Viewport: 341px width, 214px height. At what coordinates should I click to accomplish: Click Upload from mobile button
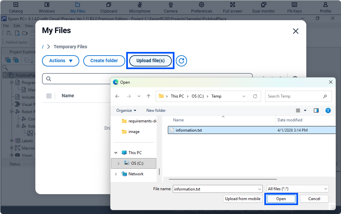(x=243, y=199)
